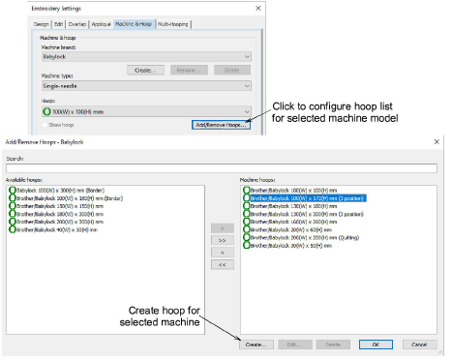Select machine hoop Brother/Babylock 100(W) x 100(H) mm
This screenshot has height=360, width=452.
[x=293, y=191]
